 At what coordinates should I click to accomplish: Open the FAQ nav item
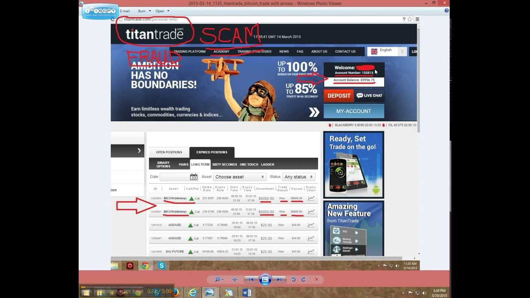pos(300,51)
